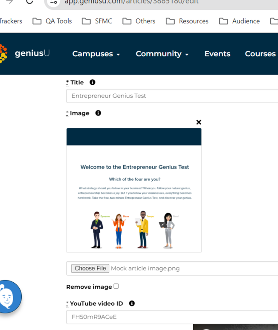
Task: Open the QA Tools bookmark folder
Action: [52, 21]
